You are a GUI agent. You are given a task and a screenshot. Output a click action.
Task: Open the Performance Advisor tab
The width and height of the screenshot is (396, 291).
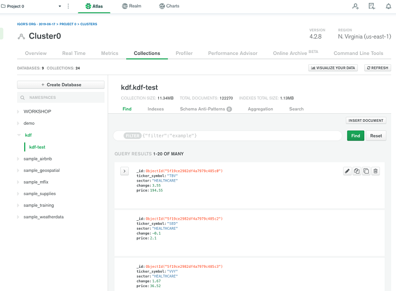coord(233,53)
